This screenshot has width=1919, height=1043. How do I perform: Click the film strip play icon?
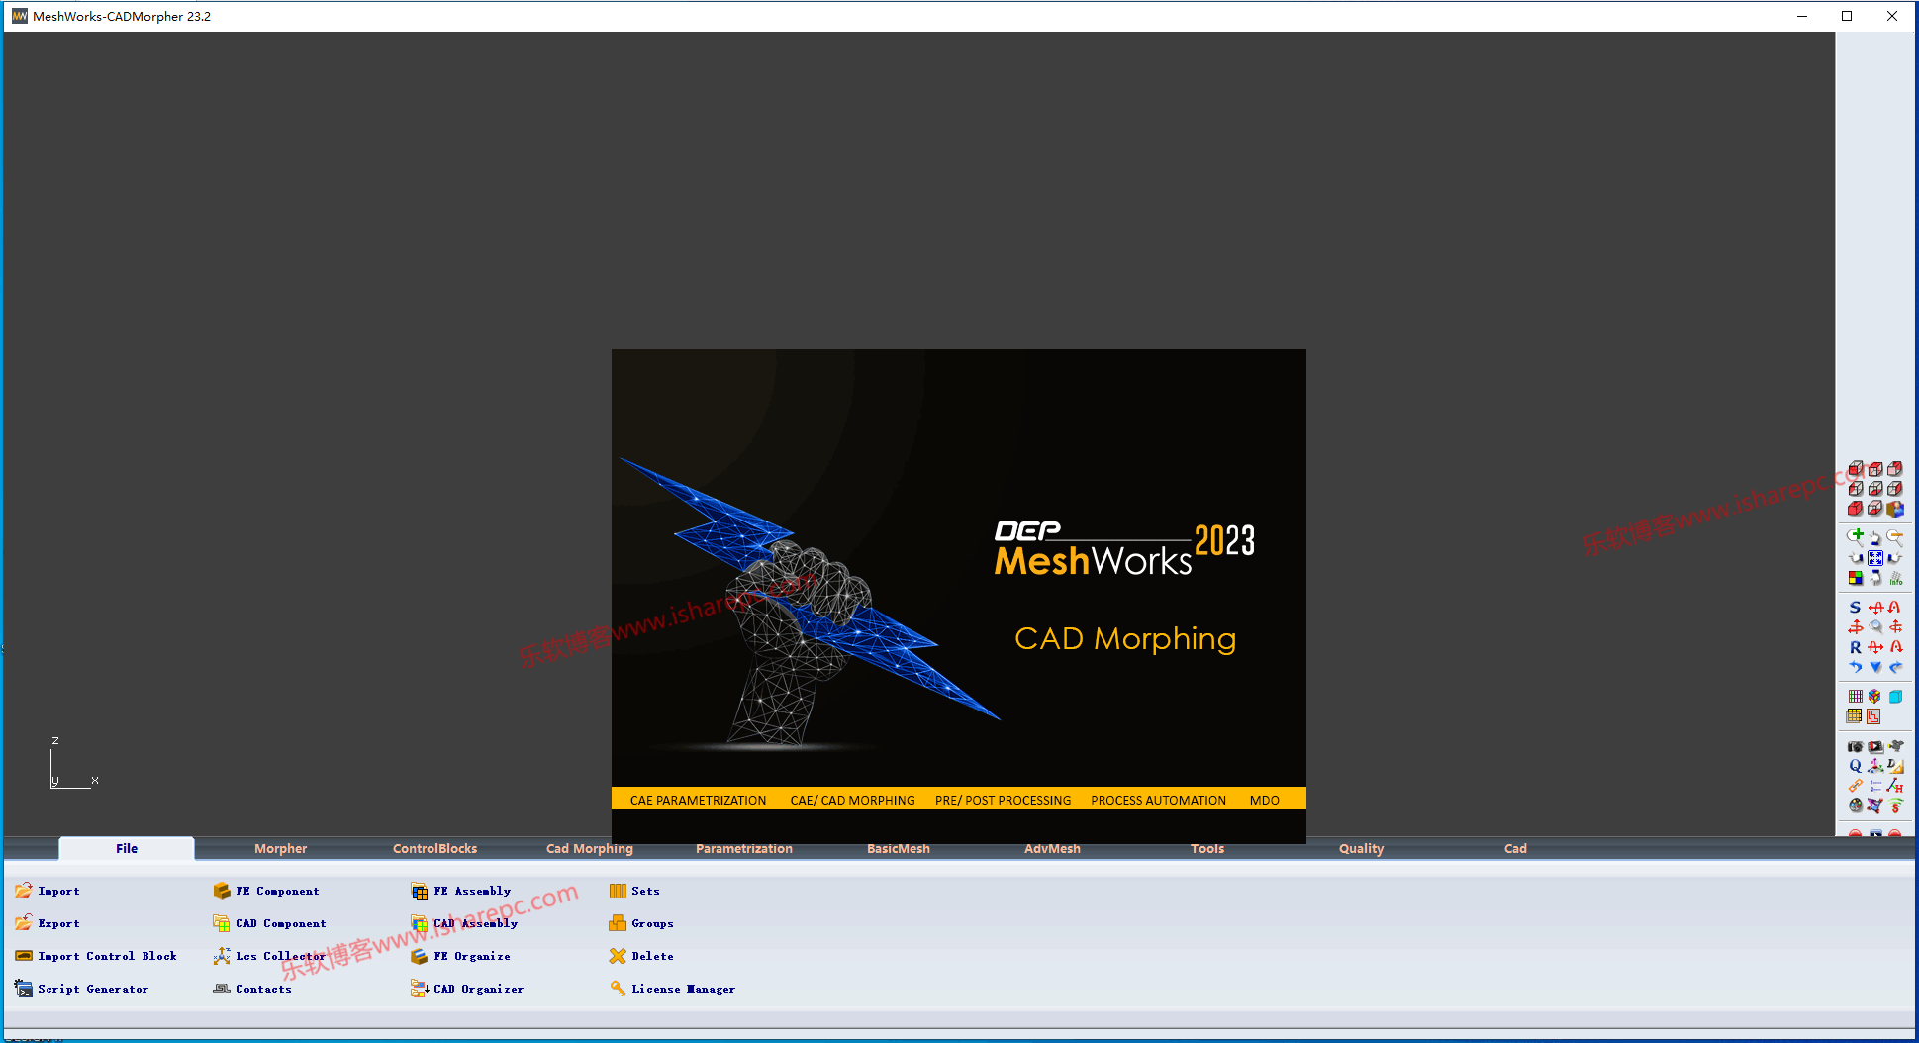tap(1875, 746)
